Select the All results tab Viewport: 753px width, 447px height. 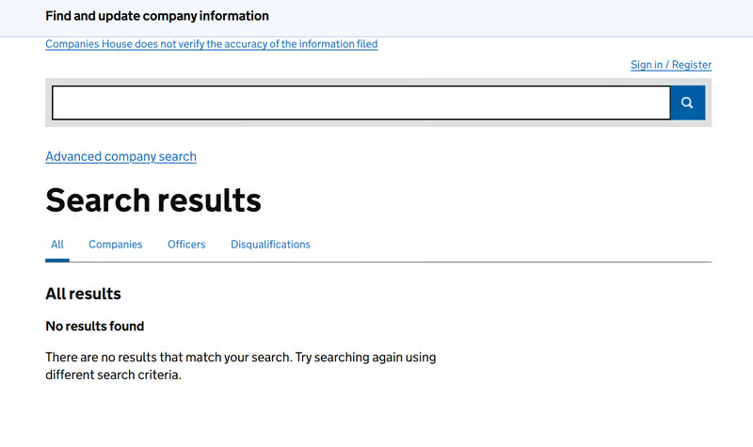click(57, 245)
